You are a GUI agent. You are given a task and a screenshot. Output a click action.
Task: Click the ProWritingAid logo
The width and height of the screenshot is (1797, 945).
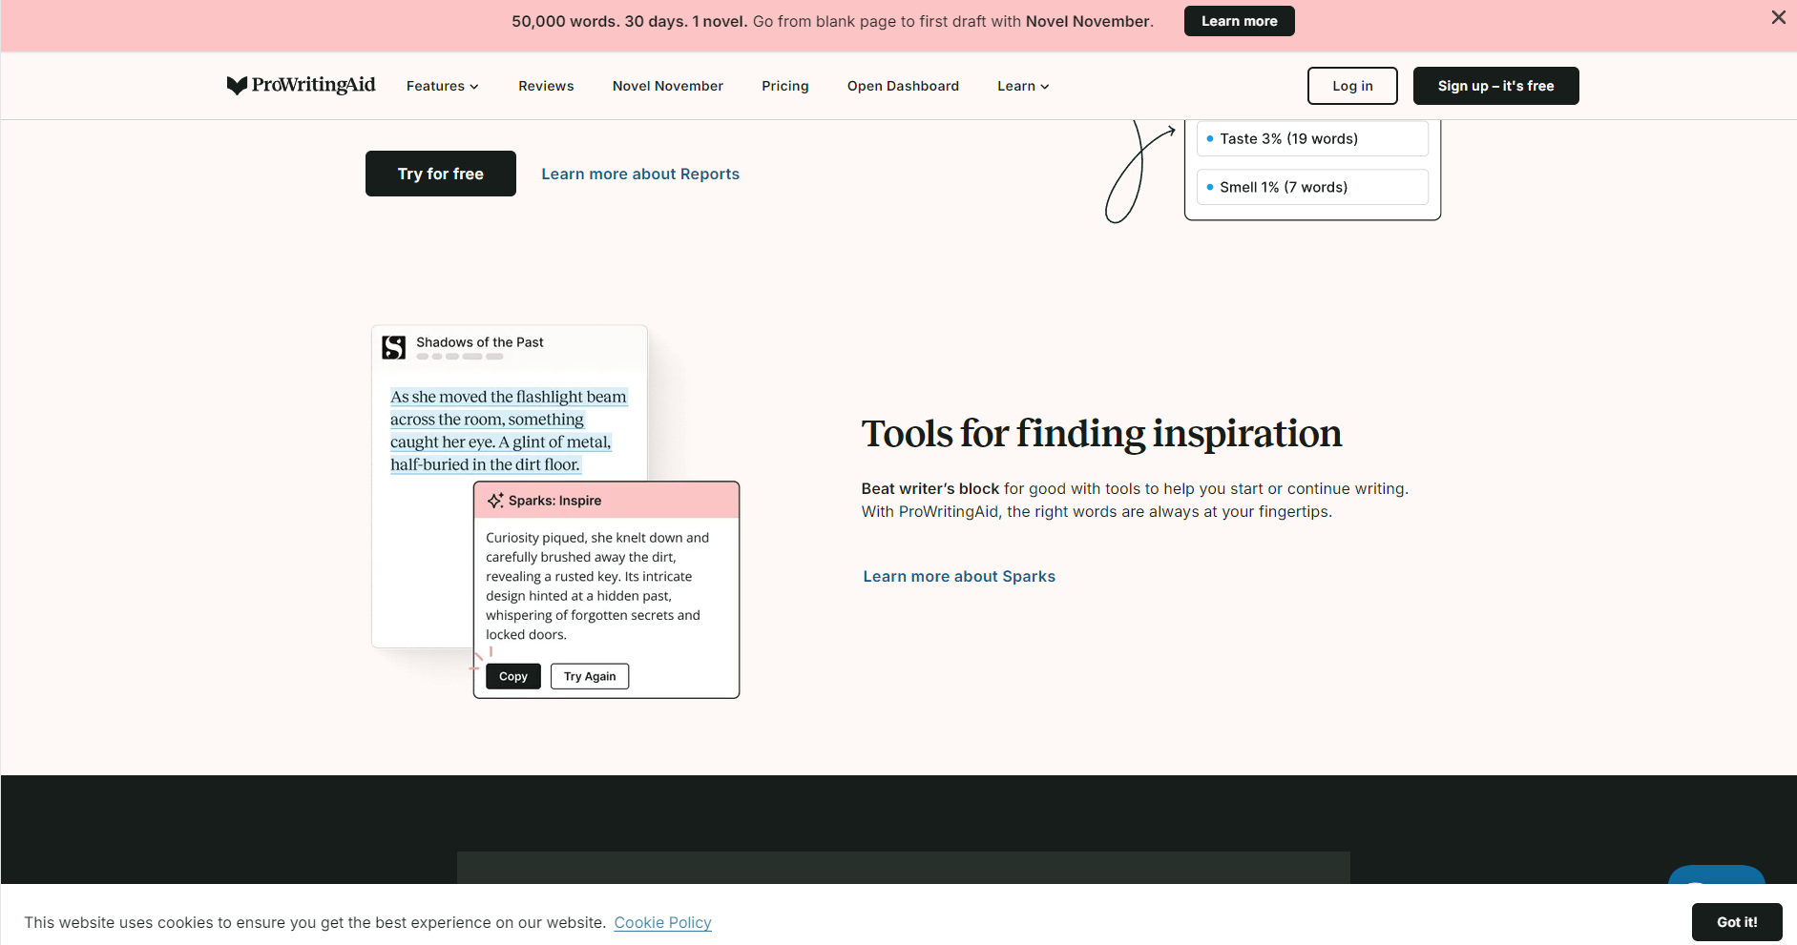[x=301, y=86]
